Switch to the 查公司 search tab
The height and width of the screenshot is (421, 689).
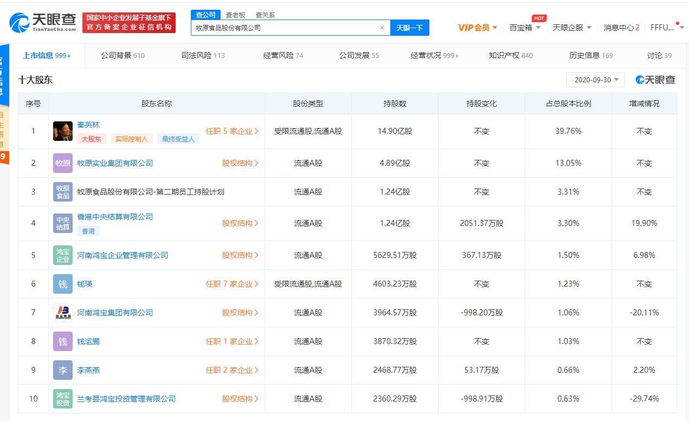click(205, 15)
